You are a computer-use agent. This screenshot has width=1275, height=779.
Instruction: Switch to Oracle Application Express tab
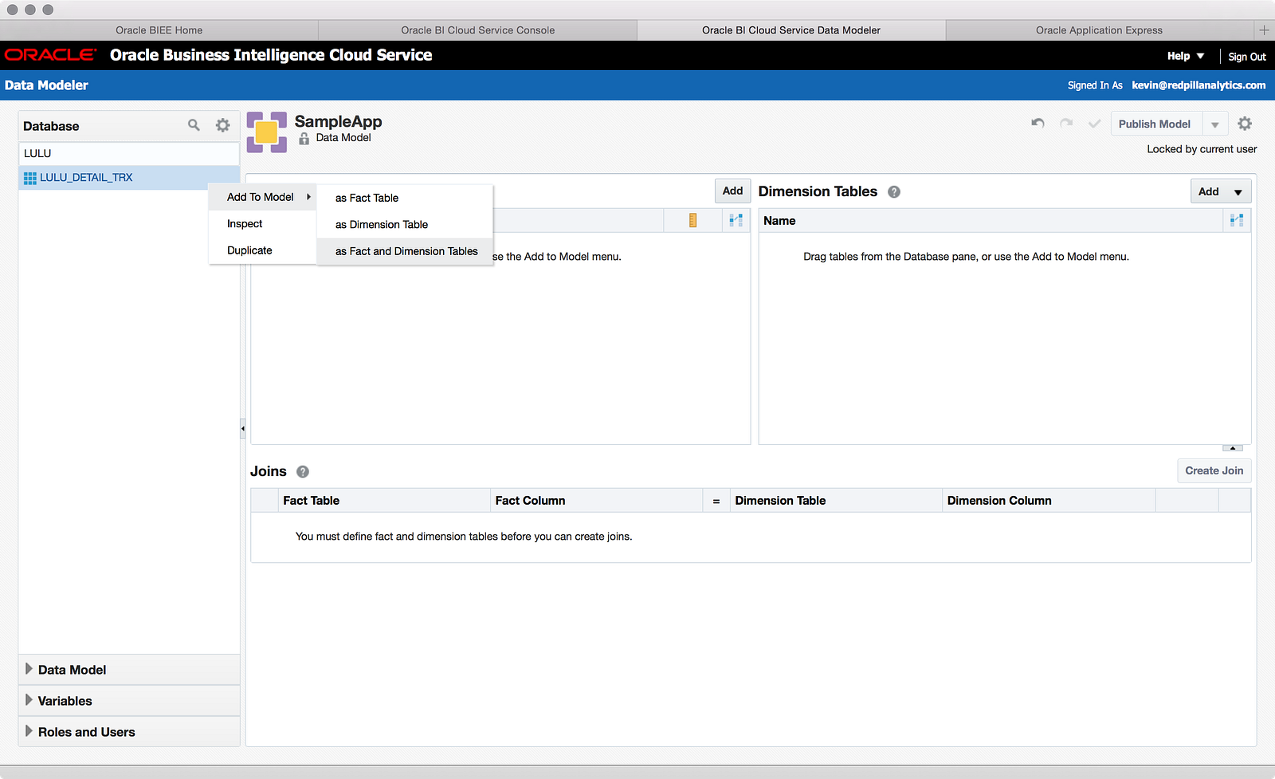coord(1100,30)
